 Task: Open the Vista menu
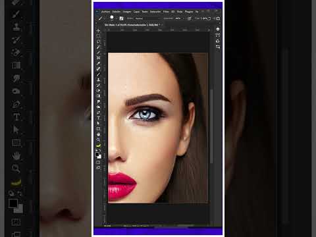[x=180, y=12]
